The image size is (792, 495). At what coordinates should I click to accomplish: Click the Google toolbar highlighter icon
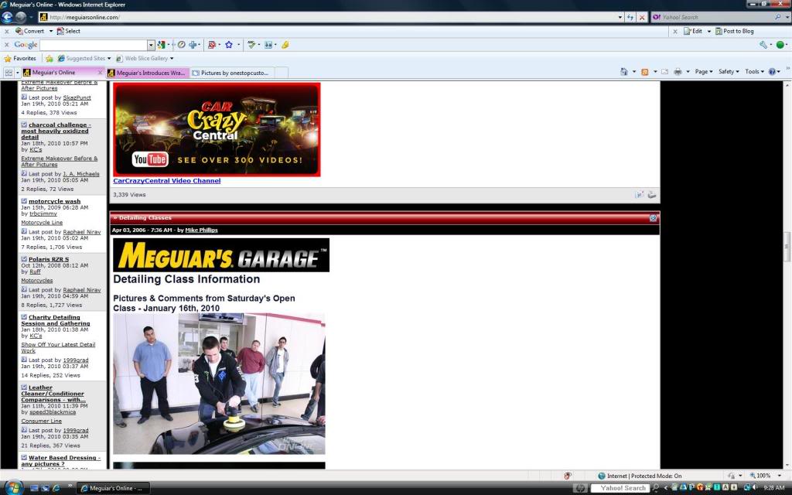point(285,45)
